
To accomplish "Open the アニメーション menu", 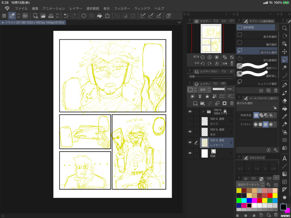I will tap(54, 8).
